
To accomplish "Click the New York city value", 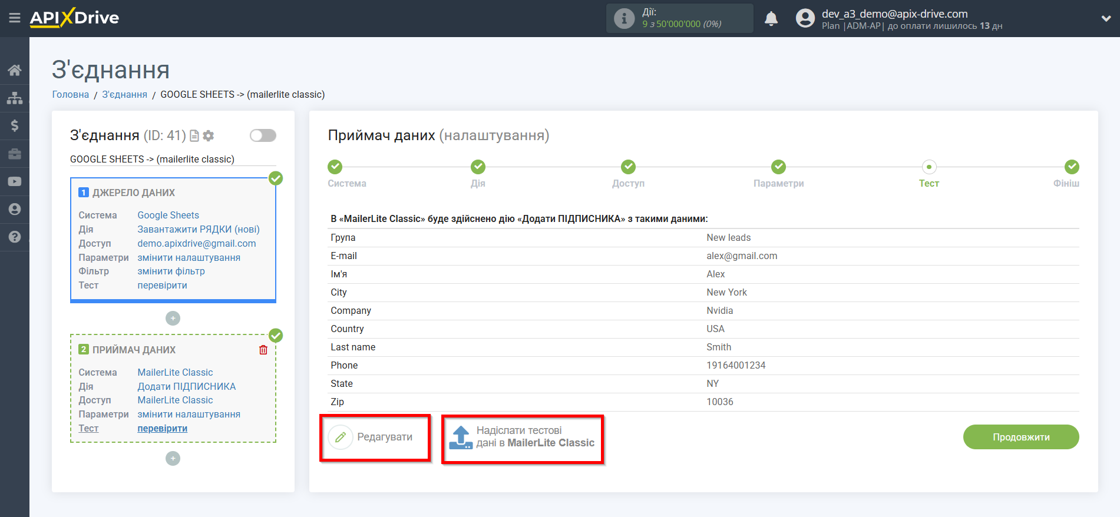I will click(x=726, y=293).
